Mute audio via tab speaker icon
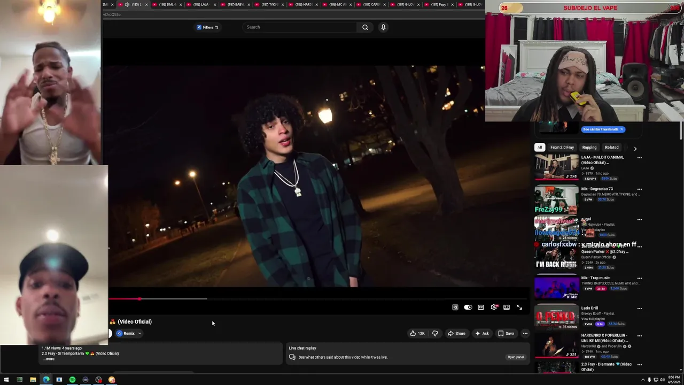The height and width of the screenshot is (385, 684). click(x=127, y=4)
